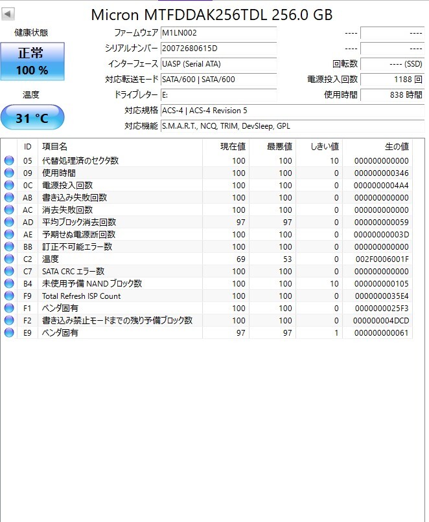Click status icon for F1 ベンダ固有 row

click(9, 309)
